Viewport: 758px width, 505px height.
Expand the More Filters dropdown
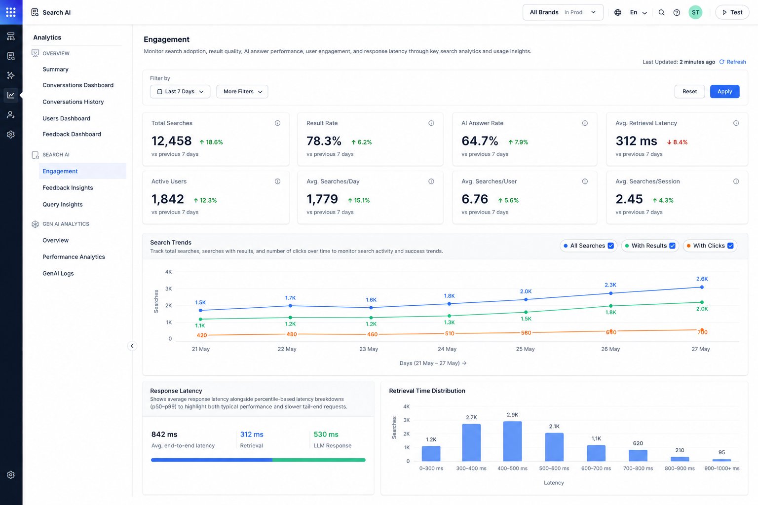click(x=242, y=92)
